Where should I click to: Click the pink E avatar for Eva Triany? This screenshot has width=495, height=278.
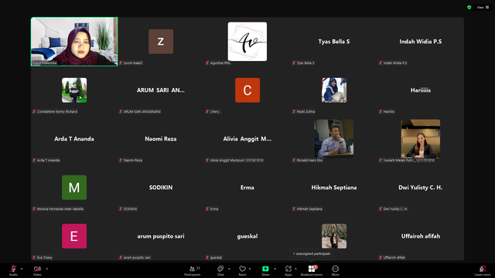click(x=74, y=236)
